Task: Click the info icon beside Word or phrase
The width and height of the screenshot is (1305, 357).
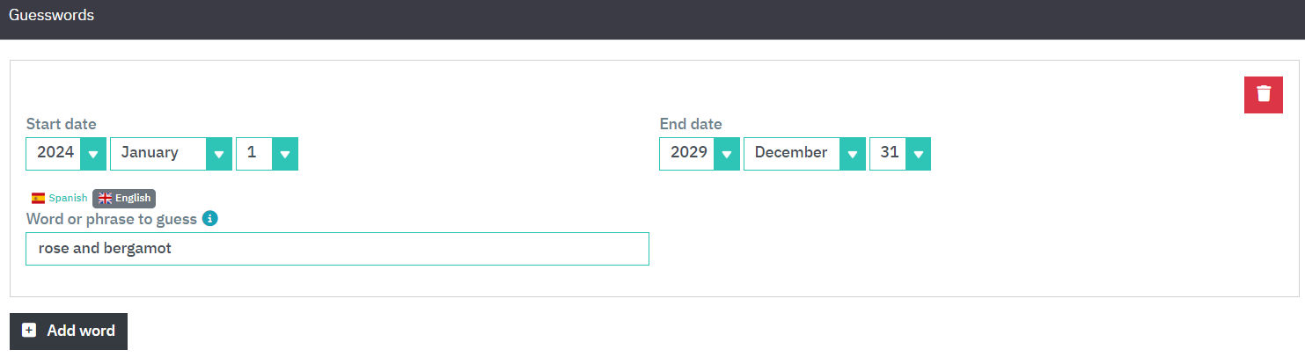Action: [209, 218]
